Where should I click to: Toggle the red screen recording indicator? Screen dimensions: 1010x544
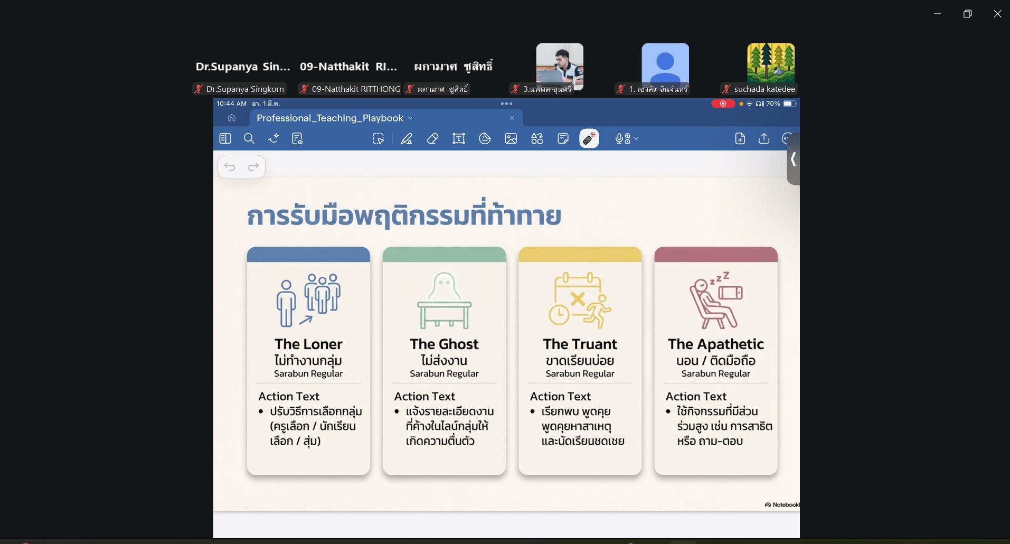(723, 104)
